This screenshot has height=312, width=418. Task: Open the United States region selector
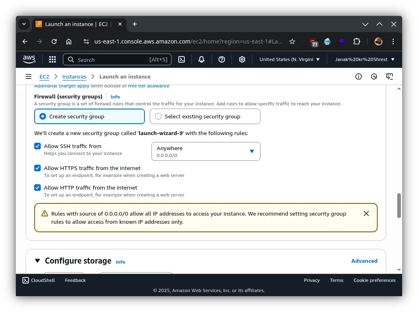click(289, 59)
